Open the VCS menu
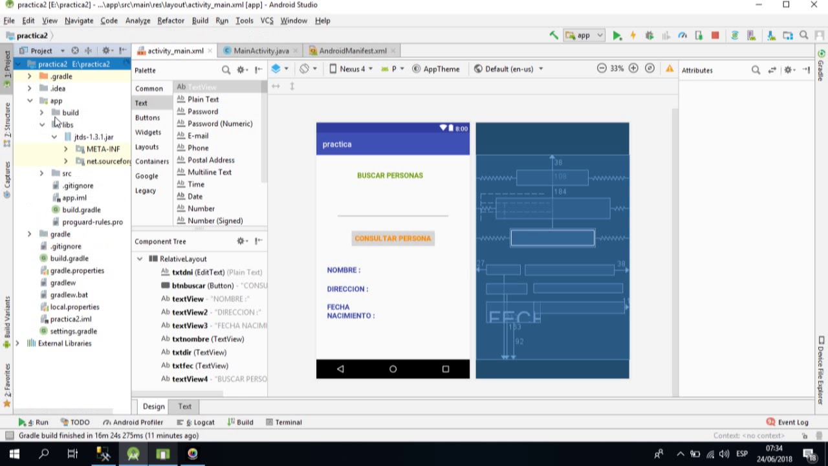Screen dimensions: 828x466 pyautogui.click(x=267, y=21)
